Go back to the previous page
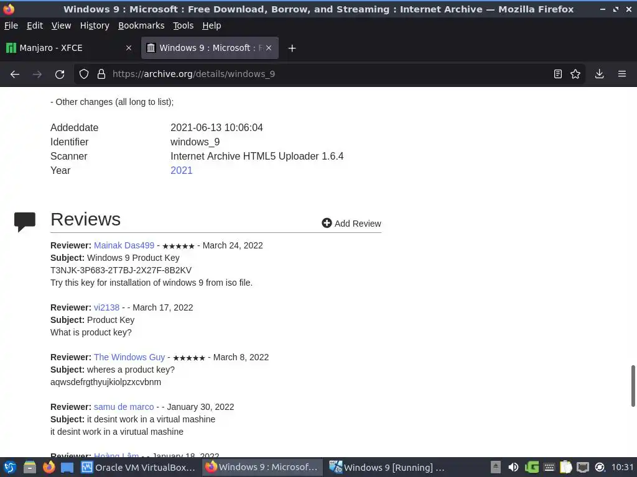The width and height of the screenshot is (637, 477). tap(15, 75)
